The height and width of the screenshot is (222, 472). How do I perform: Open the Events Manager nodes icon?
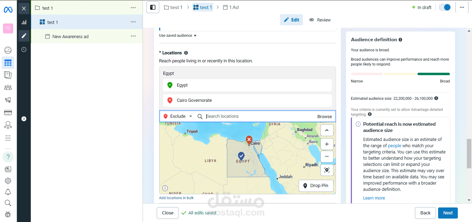tap(8, 125)
